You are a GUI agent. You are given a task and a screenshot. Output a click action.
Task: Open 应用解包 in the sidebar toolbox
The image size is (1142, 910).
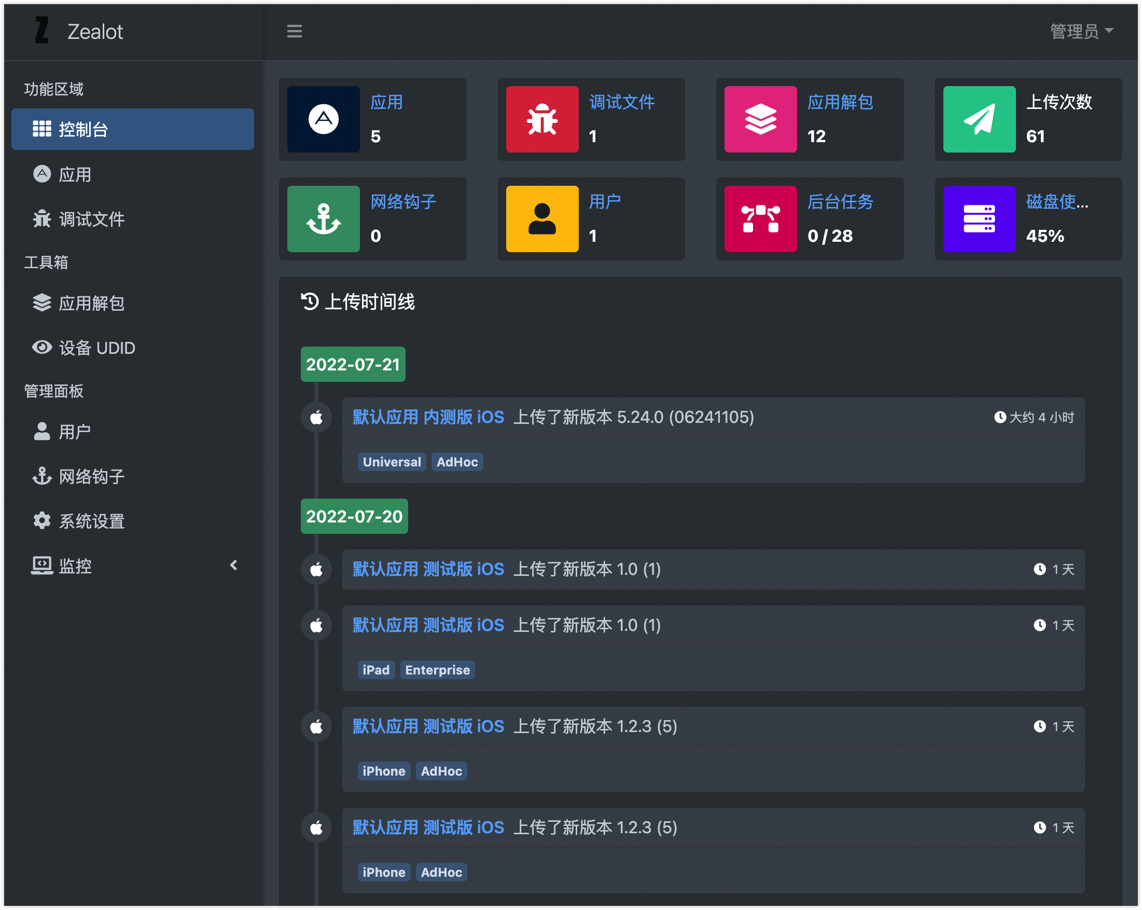point(132,303)
